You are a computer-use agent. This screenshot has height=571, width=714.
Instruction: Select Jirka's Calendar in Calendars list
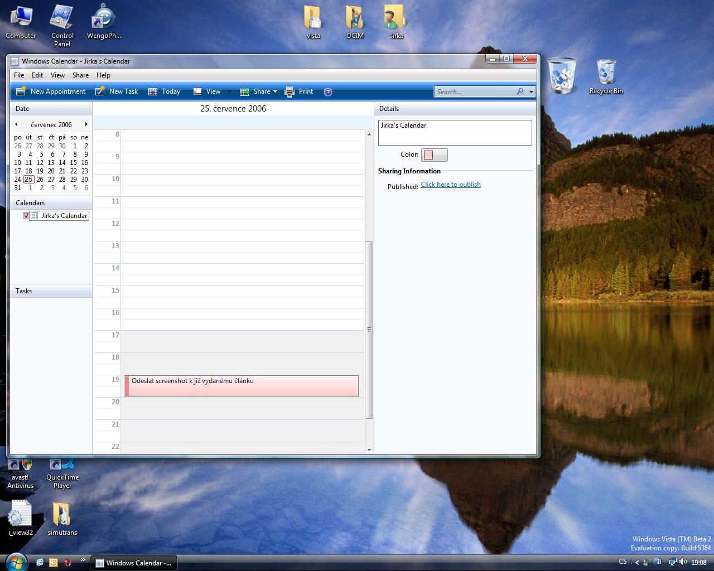coord(64,216)
